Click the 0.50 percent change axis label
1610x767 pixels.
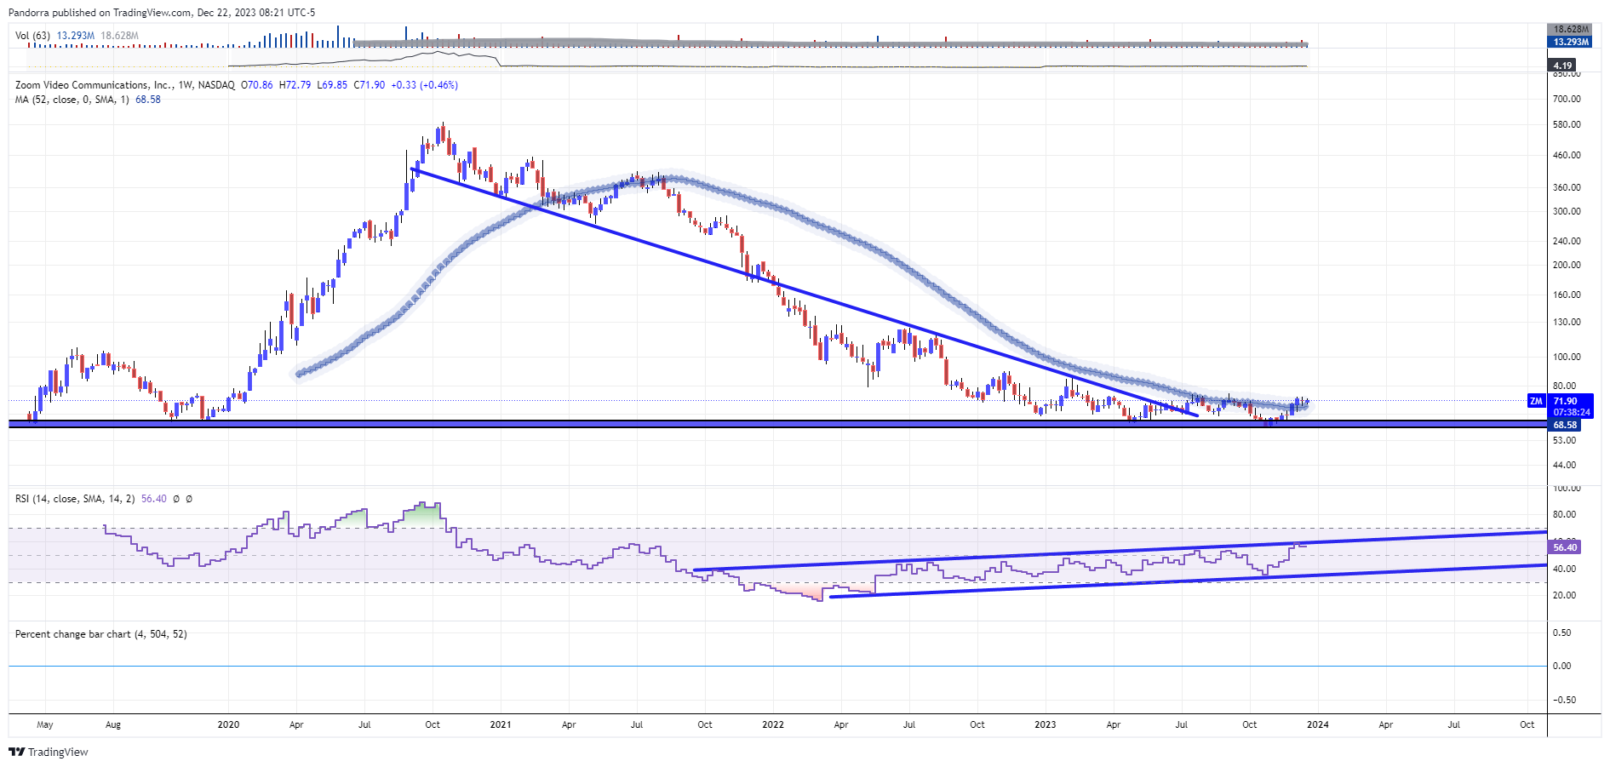(1562, 633)
